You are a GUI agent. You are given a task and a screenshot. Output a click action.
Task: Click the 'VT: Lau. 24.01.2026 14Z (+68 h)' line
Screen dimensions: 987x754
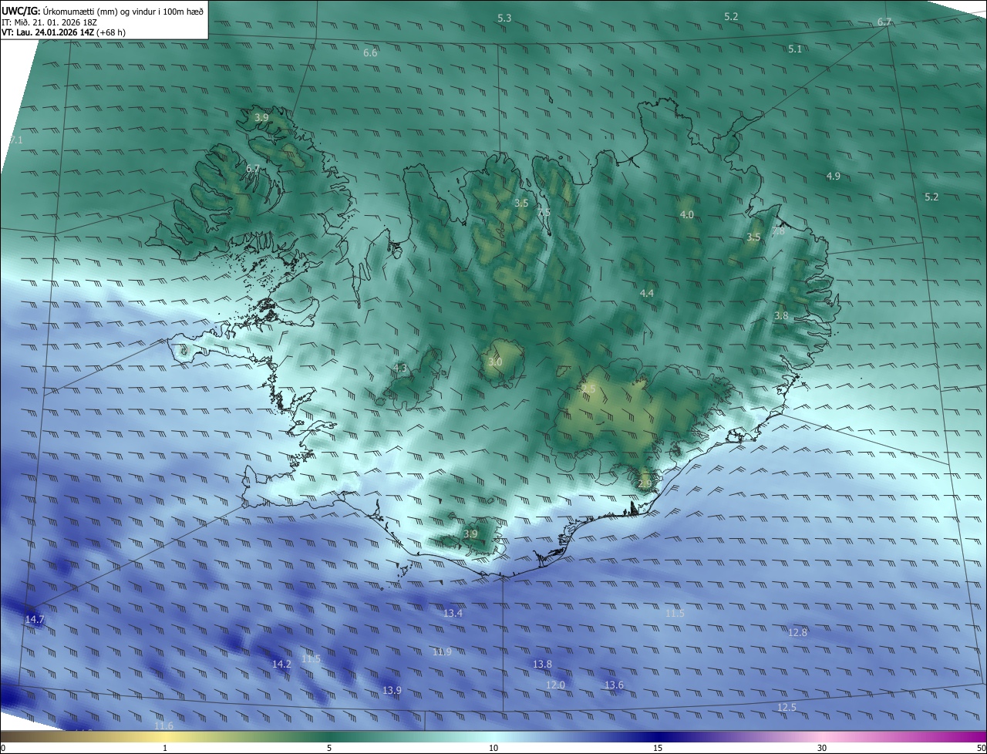(63, 32)
